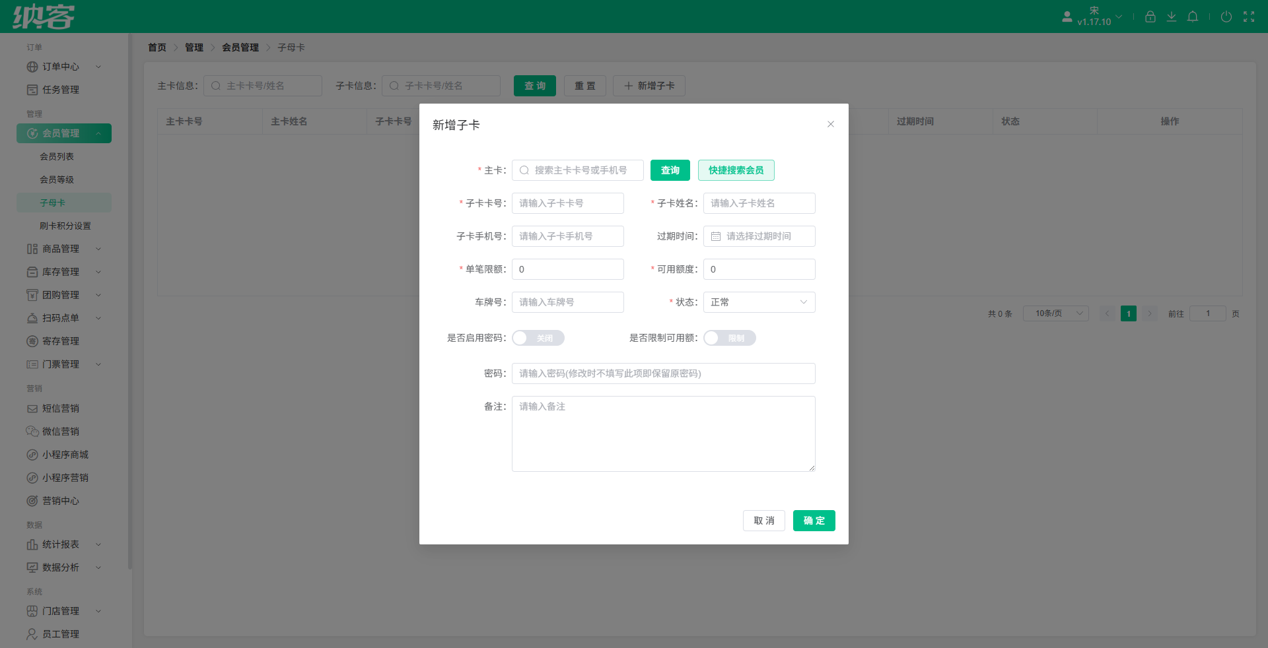The height and width of the screenshot is (648, 1268).
Task: Toggle the 是否限制可用额 switch
Action: [729, 338]
